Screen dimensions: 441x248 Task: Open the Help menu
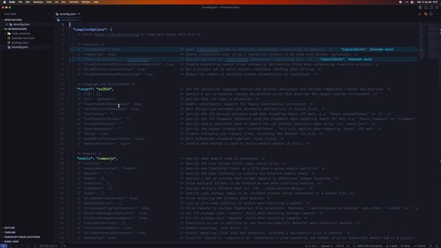pyautogui.click(x=96, y=2)
